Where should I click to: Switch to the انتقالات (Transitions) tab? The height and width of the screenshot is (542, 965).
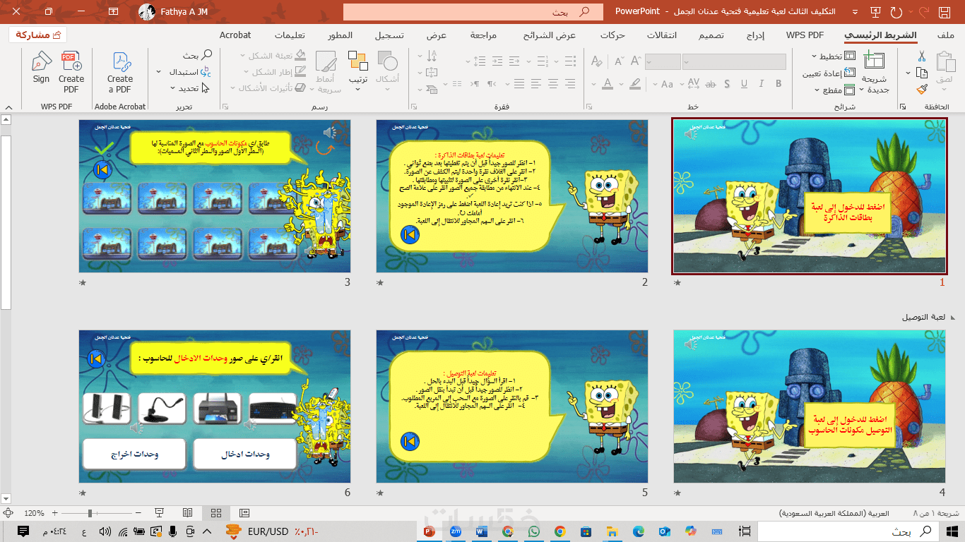(662, 35)
